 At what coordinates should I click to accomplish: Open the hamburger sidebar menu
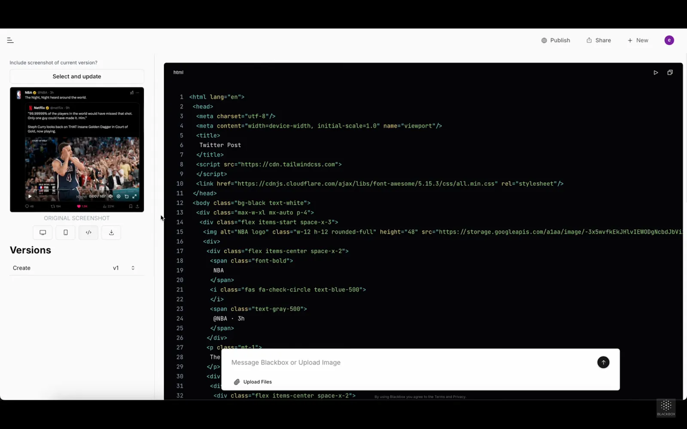click(10, 40)
